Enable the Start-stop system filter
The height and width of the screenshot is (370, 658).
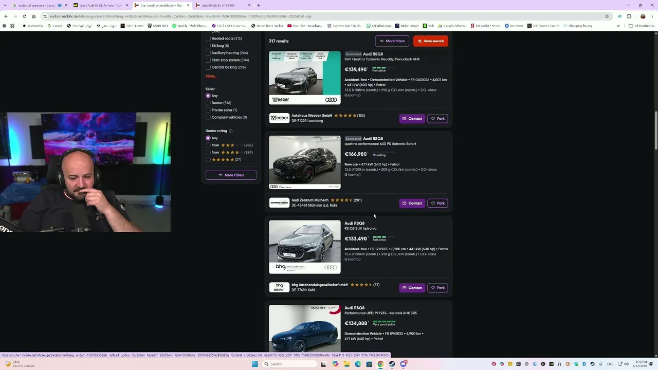pyautogui.click(x=208, y=60)
